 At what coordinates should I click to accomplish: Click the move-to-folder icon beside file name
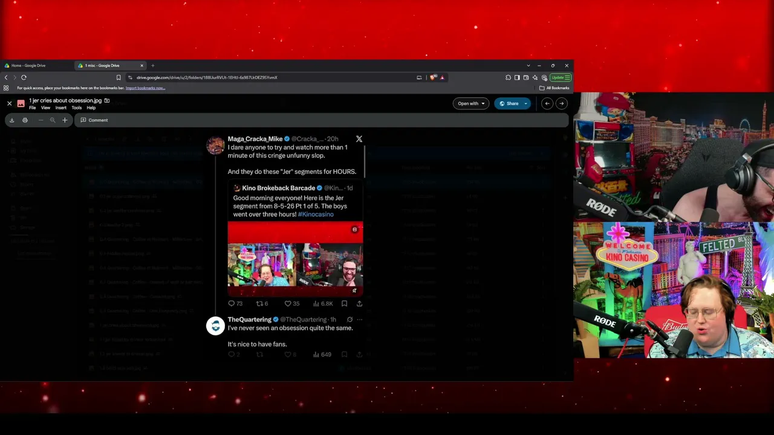pos(107,100)
